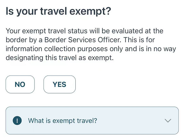Expand the 'What is exempt travel?' chevron
Viewport: 184px width, 138px height.
click(x=168, y=120)
